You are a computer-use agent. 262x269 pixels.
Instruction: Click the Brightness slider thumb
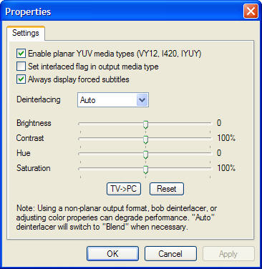pyautogui.click(x=145, y=125)
